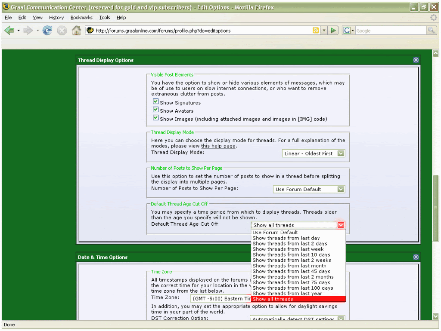Image resolution: width=441 pixels, height=331 pixels.
Task: Collapse the Thread Display Options section
Action: coord(416,60)
